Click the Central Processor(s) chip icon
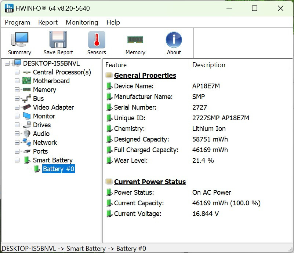 click(27, 72)
